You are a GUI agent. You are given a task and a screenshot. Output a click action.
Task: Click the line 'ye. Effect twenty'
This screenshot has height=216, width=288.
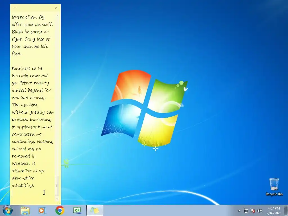pos(30,83)
